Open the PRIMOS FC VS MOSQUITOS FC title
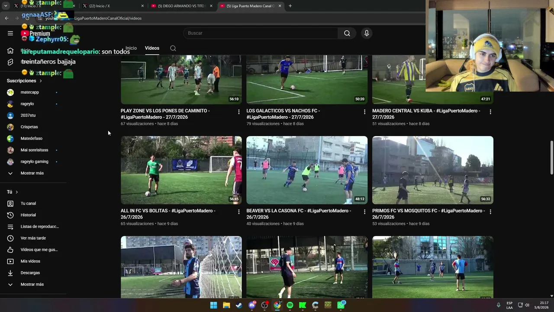This screenshot has width=554, height=312. pyautogui.click(x=428, y=214)
